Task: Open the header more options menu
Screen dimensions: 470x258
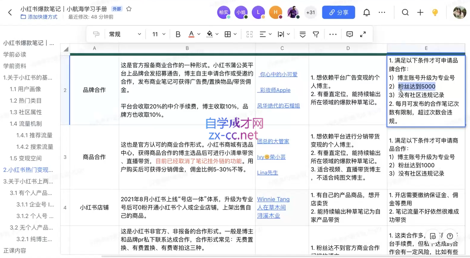Action: click(x=382, y=12)
